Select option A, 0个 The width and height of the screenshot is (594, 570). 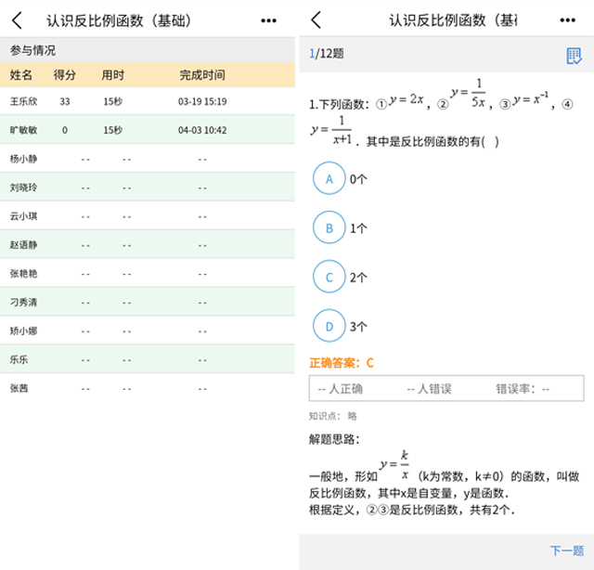pyautogui.click(x=329, y=177)
